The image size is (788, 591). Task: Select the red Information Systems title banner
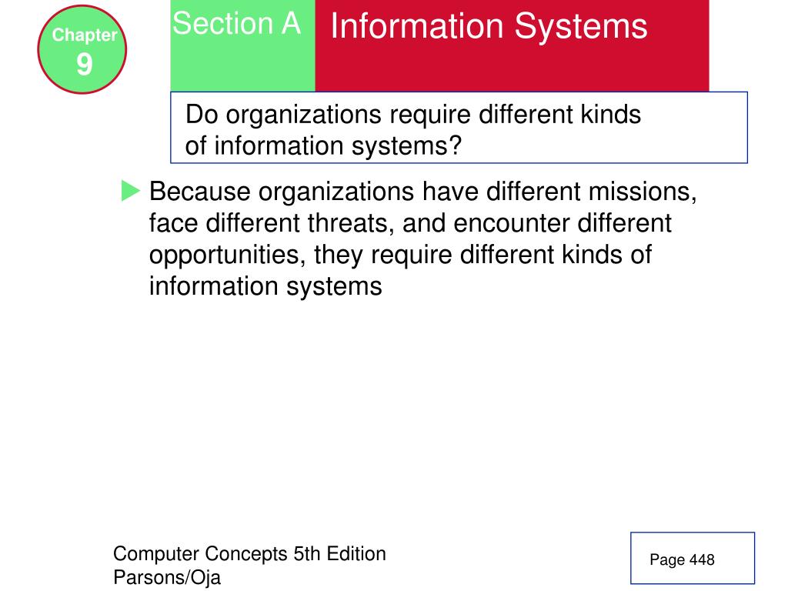coord(512,45)
